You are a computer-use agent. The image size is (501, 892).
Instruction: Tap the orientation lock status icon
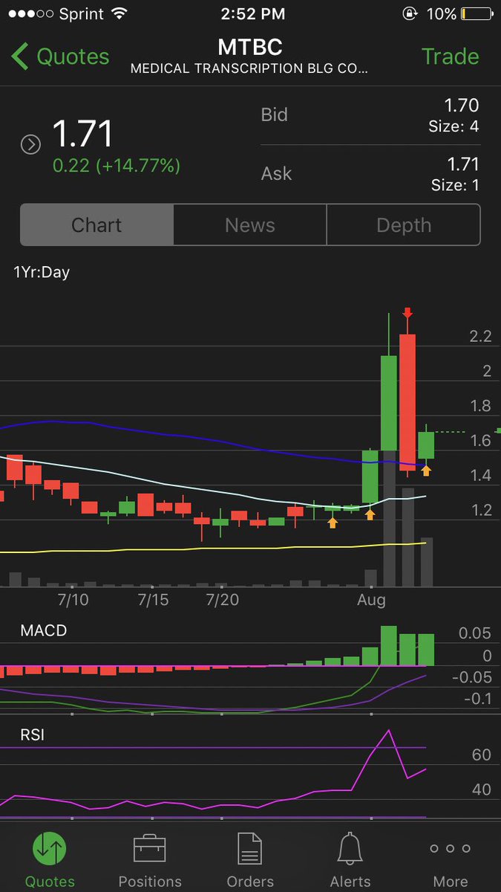point(409,13)
